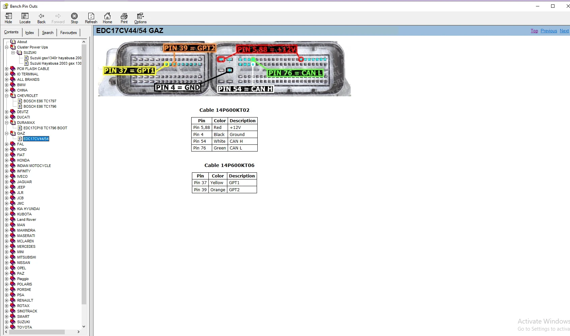Screen dimensions: 570x336
Task: Collapse the DURAMAX node
Action: pyautogui.click(x=6, y=123)
